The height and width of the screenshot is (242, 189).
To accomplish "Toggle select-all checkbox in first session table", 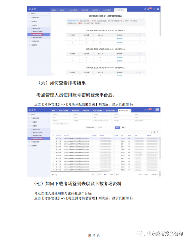I will 137,35.
